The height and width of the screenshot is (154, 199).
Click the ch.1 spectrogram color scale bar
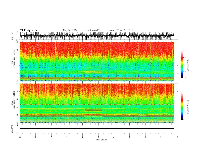coord(182,64)
